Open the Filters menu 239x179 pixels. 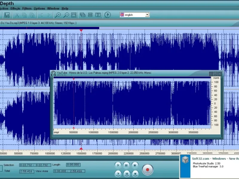click(27, 8)
